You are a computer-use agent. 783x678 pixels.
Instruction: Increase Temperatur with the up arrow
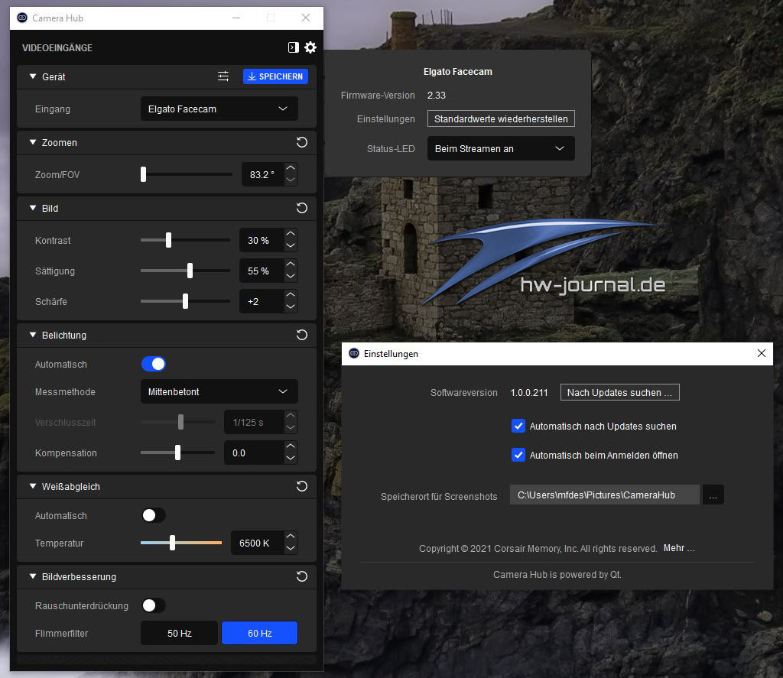coord(291,537)
